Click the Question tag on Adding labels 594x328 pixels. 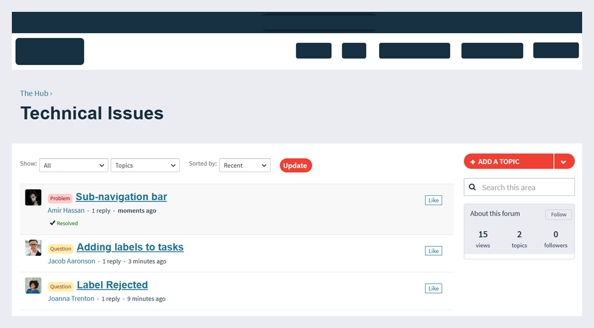pyautogui.click(x=61, y=249)
